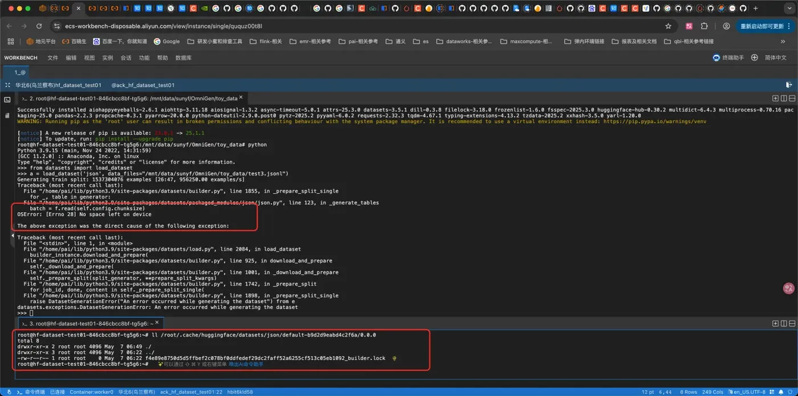
Task: Open browser profile avatar
Action: click(x=726, y=26)
